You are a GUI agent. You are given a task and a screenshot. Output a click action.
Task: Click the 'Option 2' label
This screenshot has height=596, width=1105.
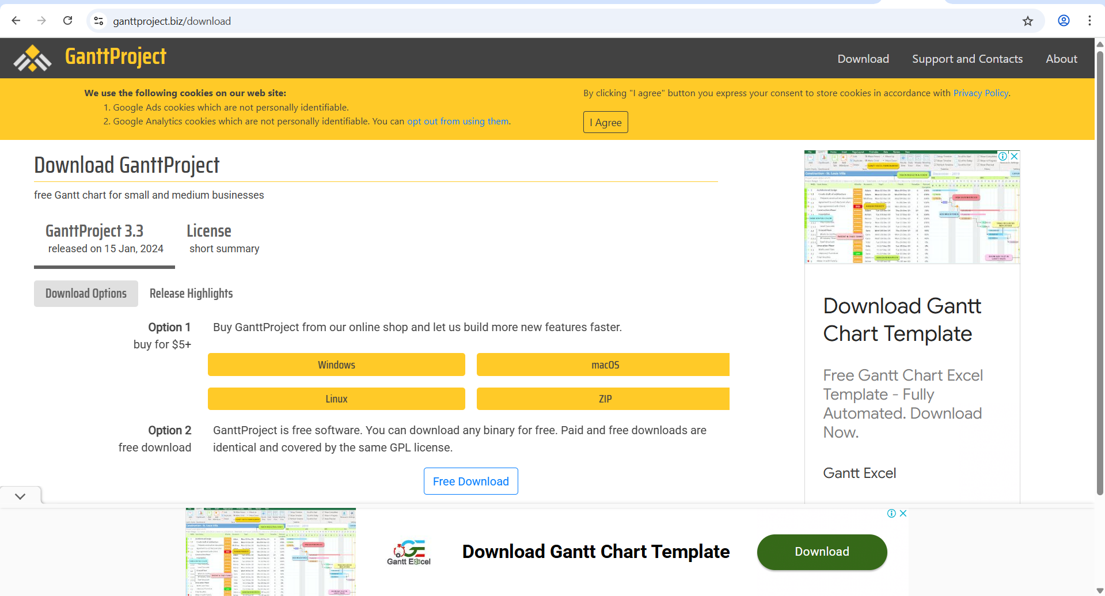(169, 430)
